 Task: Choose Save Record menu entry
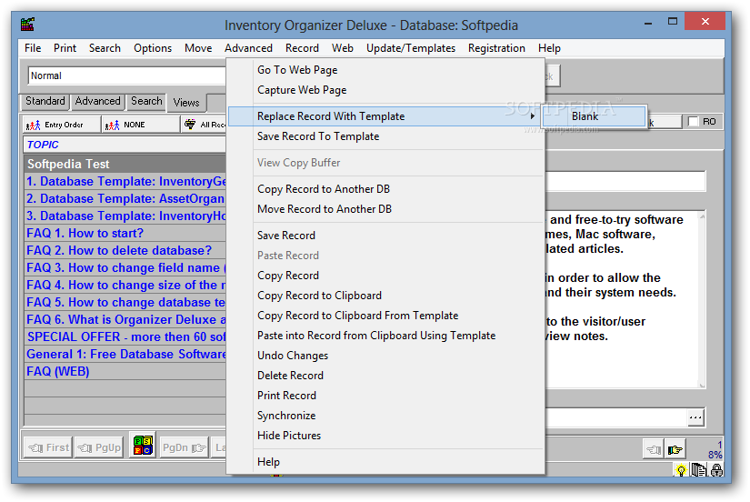[385, 236]
